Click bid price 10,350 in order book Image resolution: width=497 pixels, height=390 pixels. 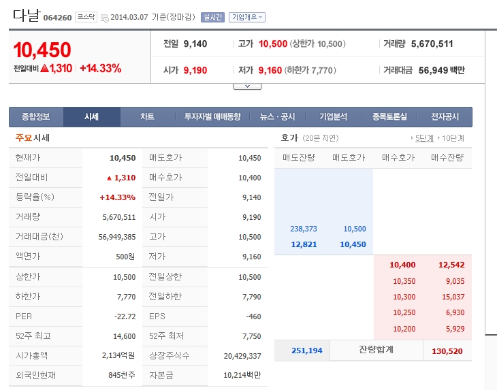pyautogui.click(x=404, y=281)
